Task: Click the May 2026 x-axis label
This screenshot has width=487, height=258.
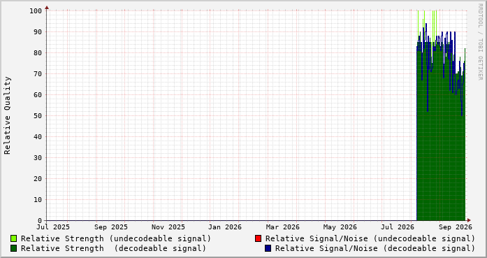Action: point(340,227)
